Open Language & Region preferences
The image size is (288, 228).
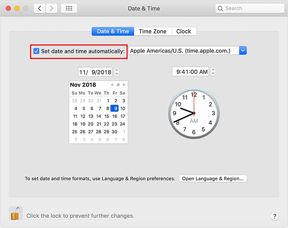(x=213, y=179)
